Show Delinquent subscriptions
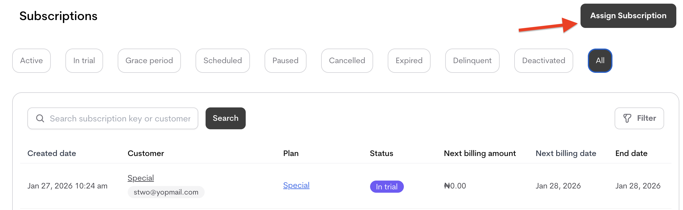This screenshot has height=210, width=683. click(472, 61)
